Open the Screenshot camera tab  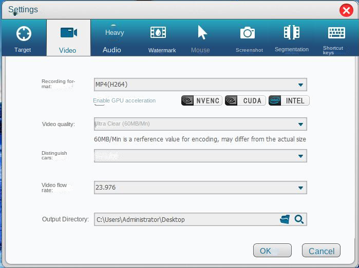click(x=249, y=38)
